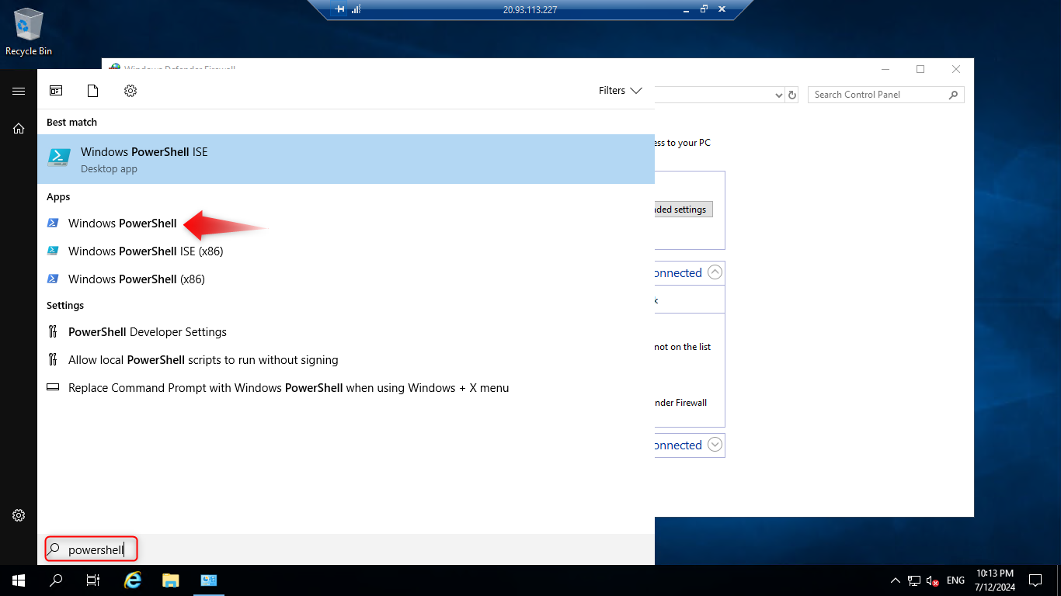Expand the hamburger menu in the search panel
Image resolution: width=1061 pixels, height=596 pixels.
click(x=19, y=92)
